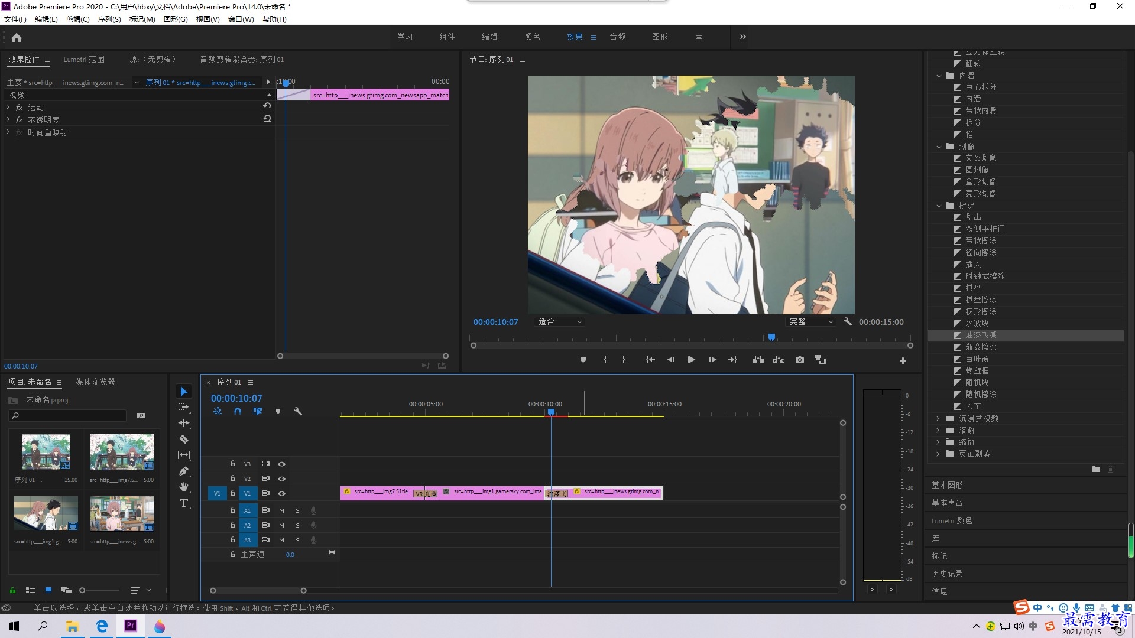Open the 窗口(W) menu
Screen dimensions: 1135x638
(241, 19)
